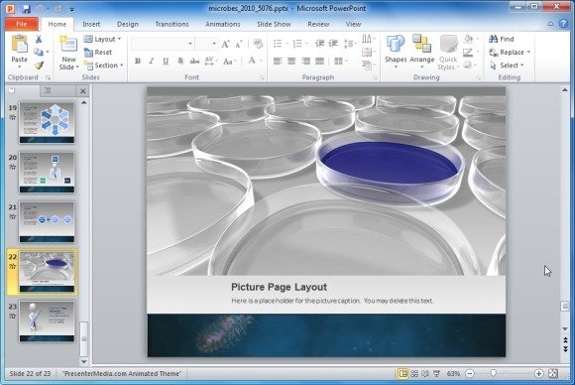Screen dimensions: 575x385
Task: Increase font size with the grow font icon
Action: coord(225,44)
